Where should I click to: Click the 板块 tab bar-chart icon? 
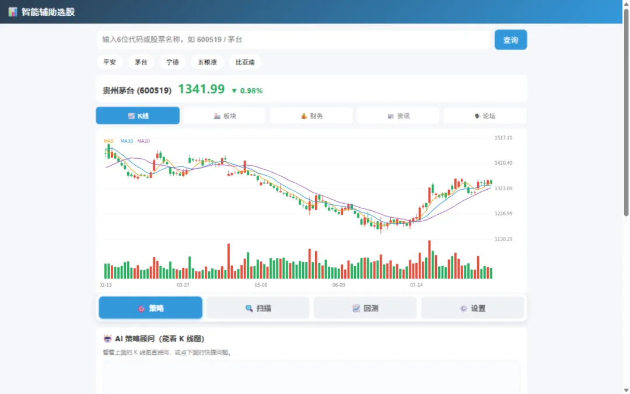click(217, 116)
